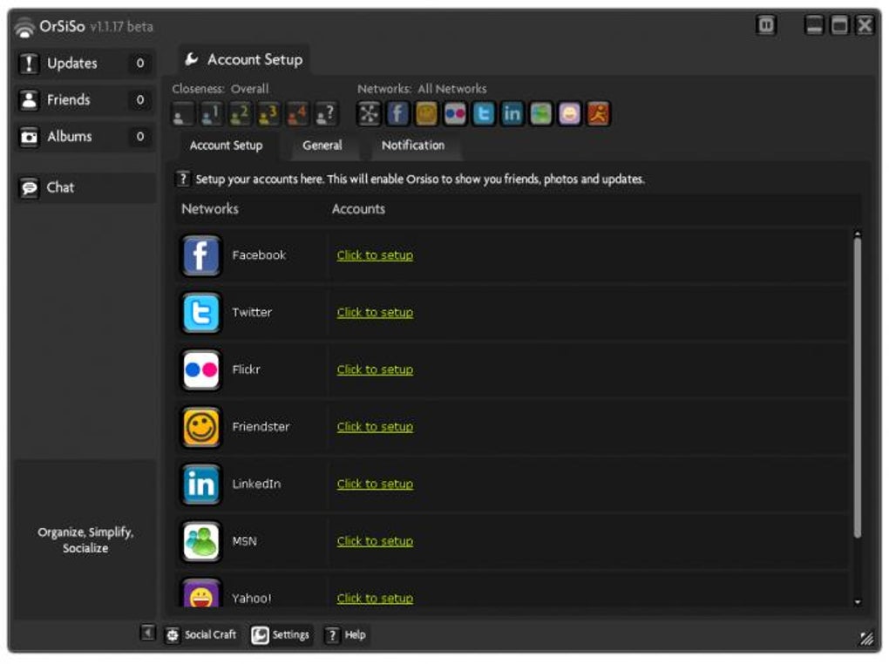
Task: Click the Friends count badge
Action: pos(140,100)
